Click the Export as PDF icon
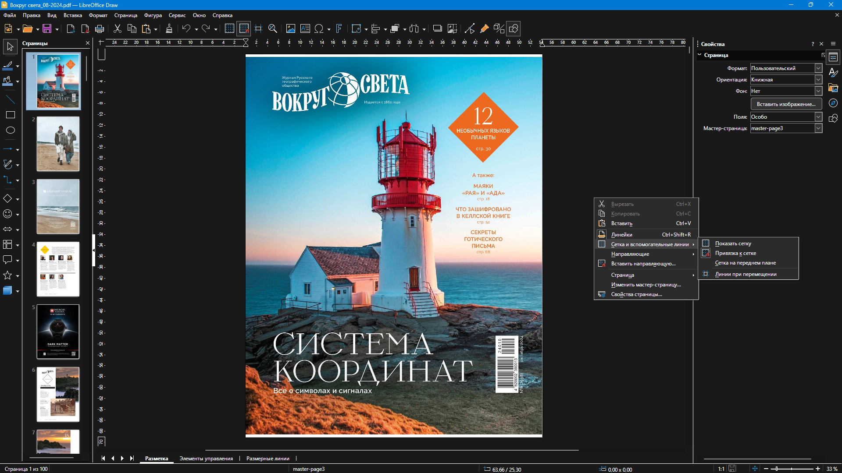Viewport: 842px width, 473px height. [x=85, y=29]
